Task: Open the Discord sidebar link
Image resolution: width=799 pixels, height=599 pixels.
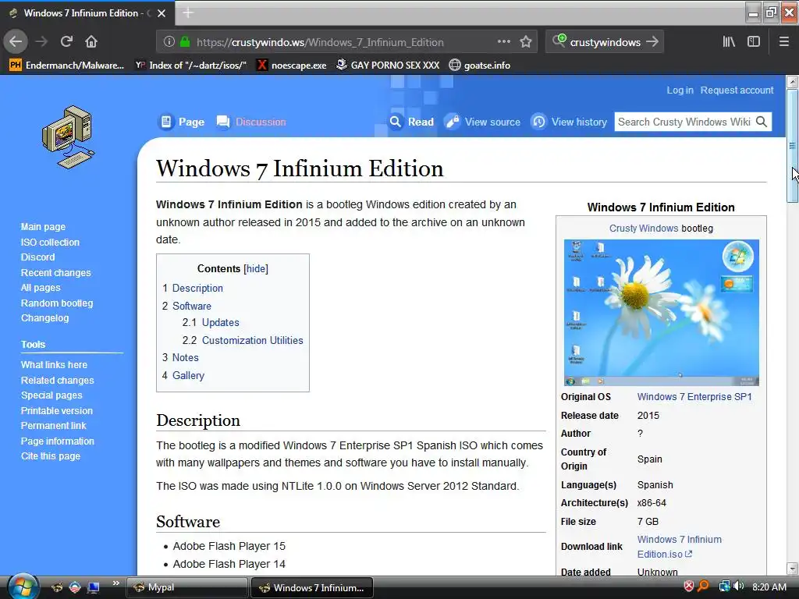Action: (x=37, y=257)
